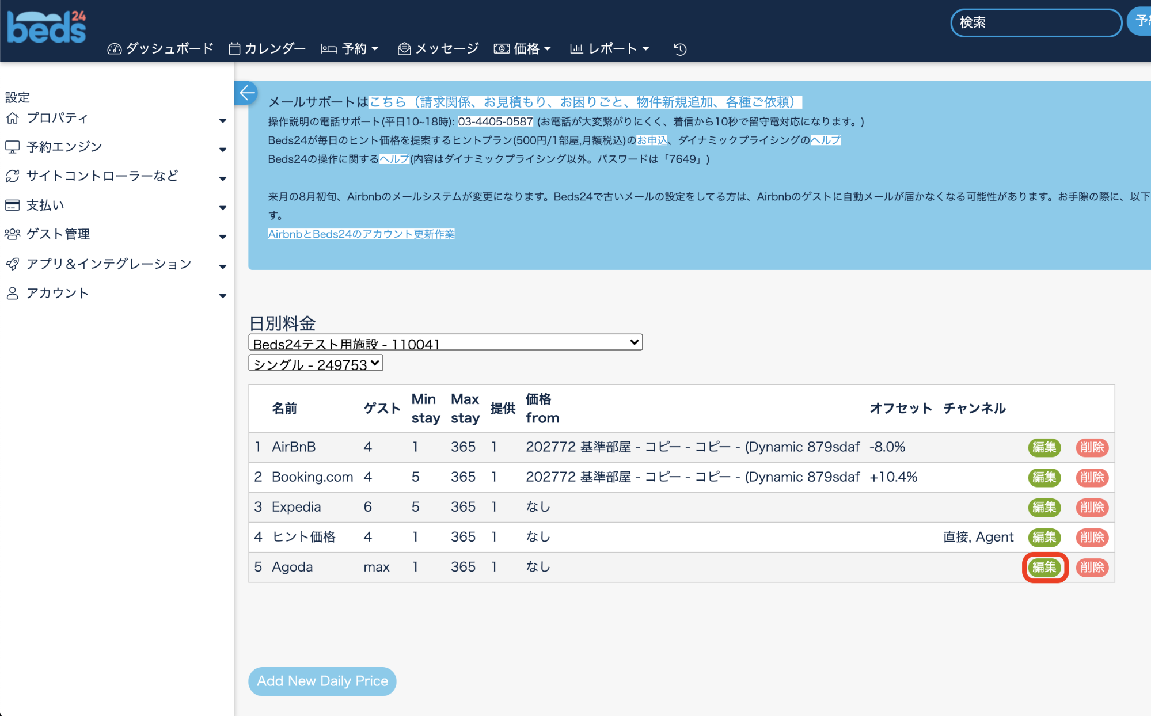
Task: Open AirbnbとBeds24のアカウント更新作業 link
Action: (361, 234)
